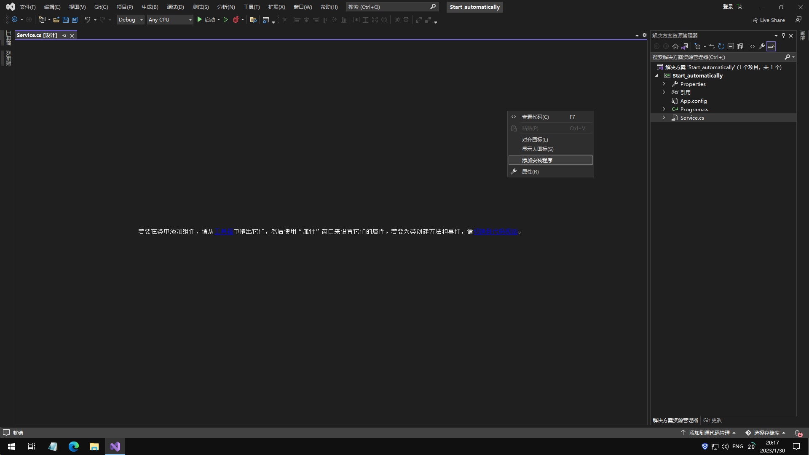The height and width of the screenshot is (455, 809).
Task: Open the undo history dropdown arrow
Action: 95,20
